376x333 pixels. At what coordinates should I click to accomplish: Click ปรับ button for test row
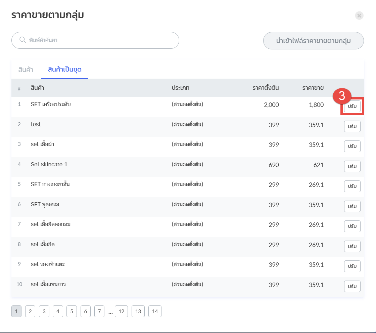[x=352, y=126]
